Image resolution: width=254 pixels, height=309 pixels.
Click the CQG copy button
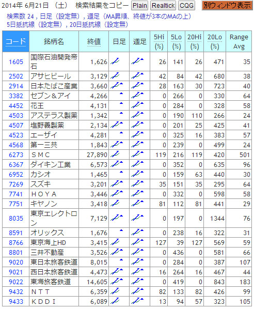[186, 5]
